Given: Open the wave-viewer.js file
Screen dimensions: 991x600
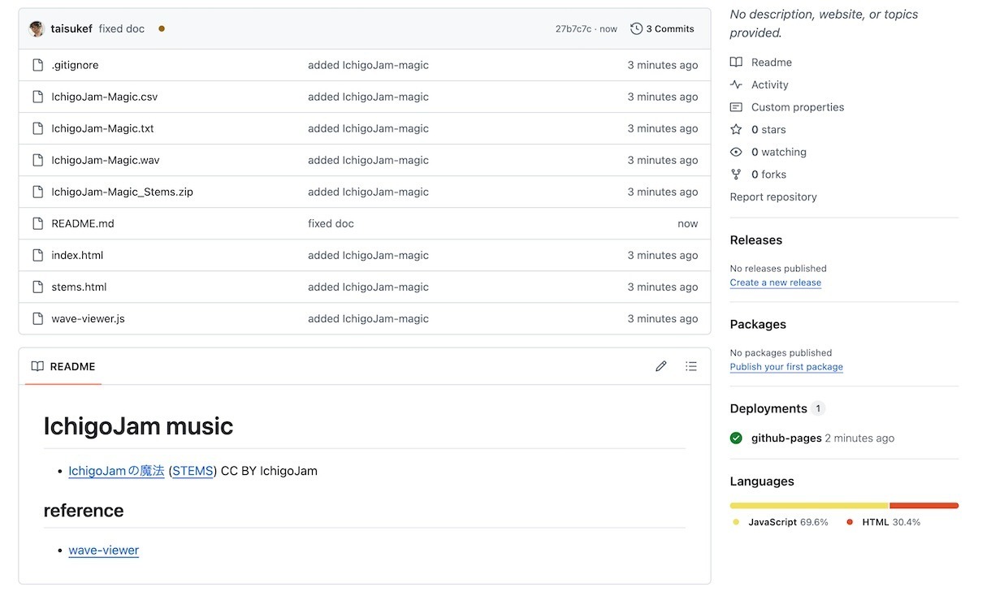Looking at the screenshot, I should click(x=88, y=318).
